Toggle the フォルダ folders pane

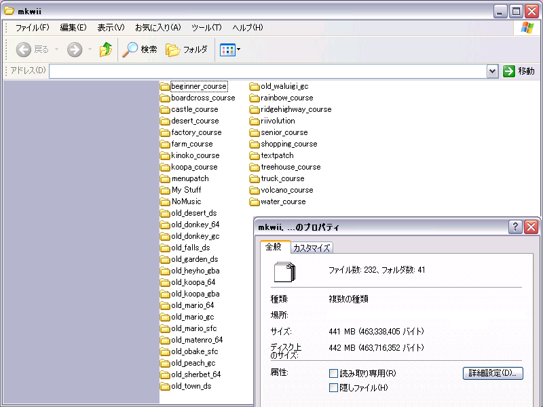[x=187, y=50]
